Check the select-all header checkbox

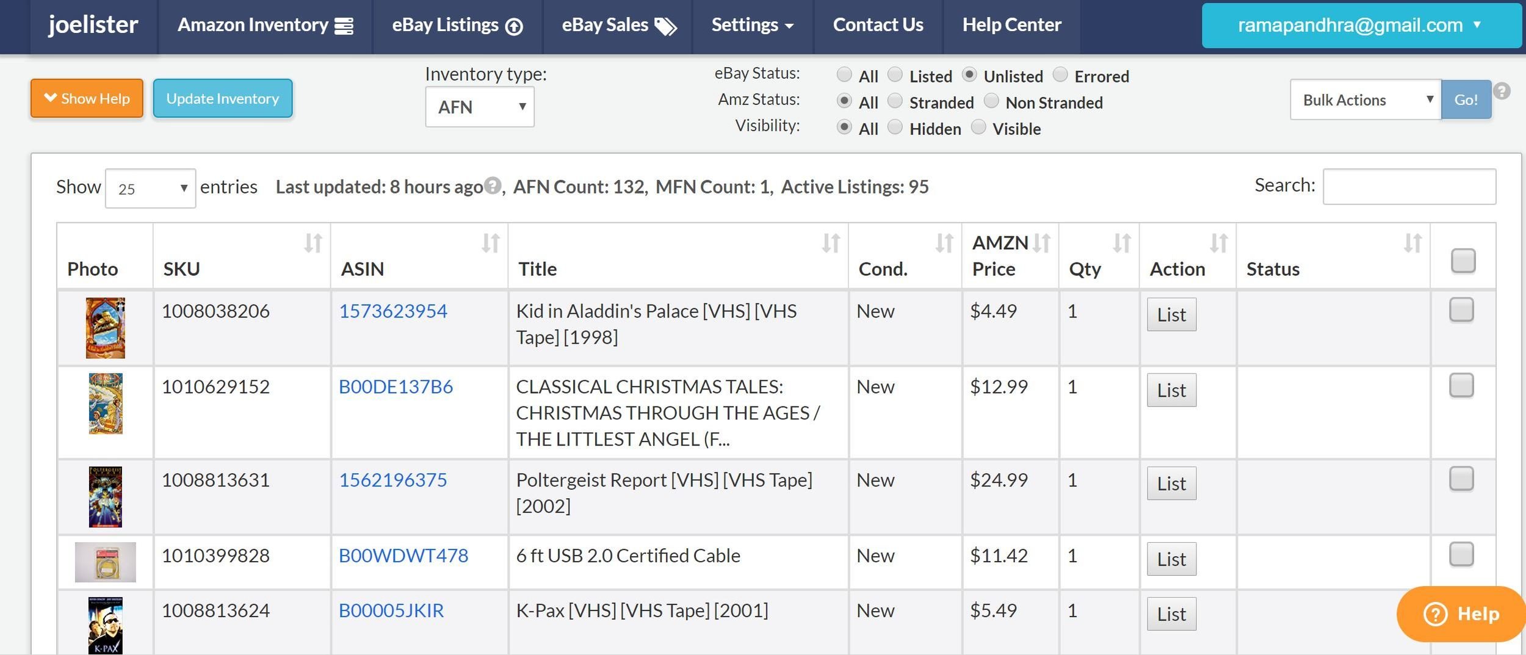(1463, 261)
